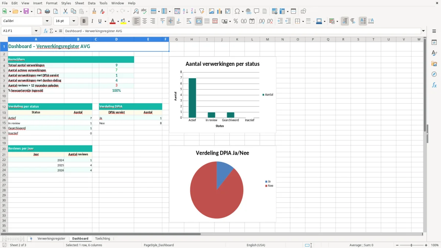Open sidebar Properties panel icon
This screenshot has height=248, width=441.
coord(434,43)
